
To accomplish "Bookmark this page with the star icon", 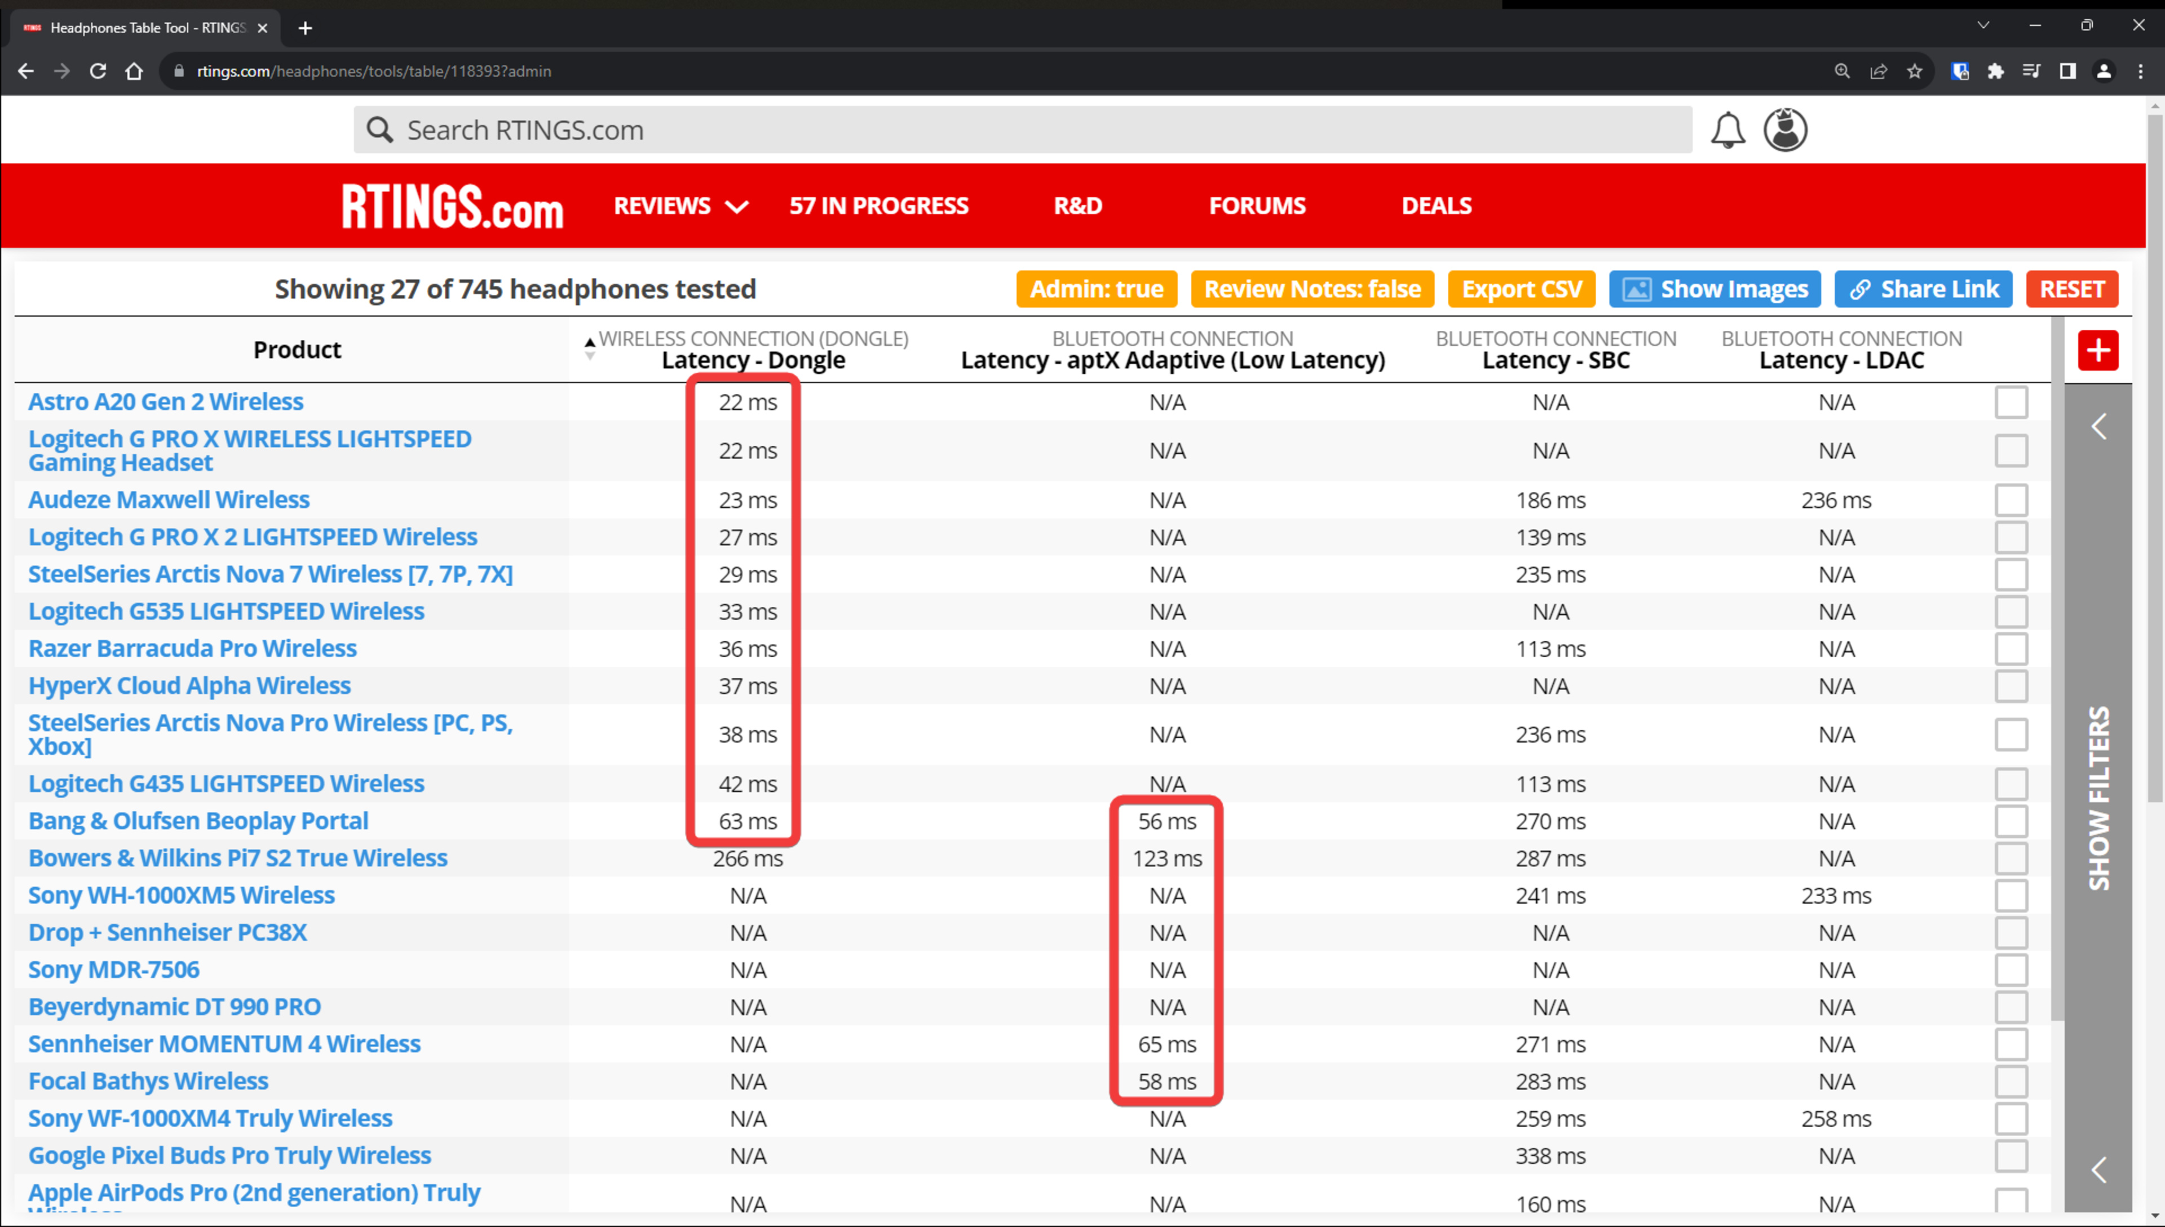I will coord(1915,72).
